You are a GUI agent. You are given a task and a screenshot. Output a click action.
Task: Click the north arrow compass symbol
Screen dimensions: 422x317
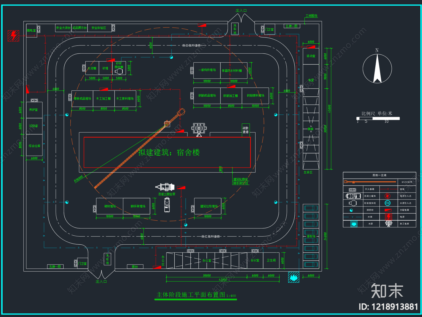pos(377,68)
